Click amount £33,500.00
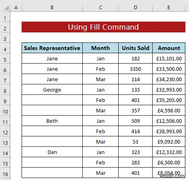The height and width of the screenshot is (180, 189). pyautogui.click(x=169, y=69)
